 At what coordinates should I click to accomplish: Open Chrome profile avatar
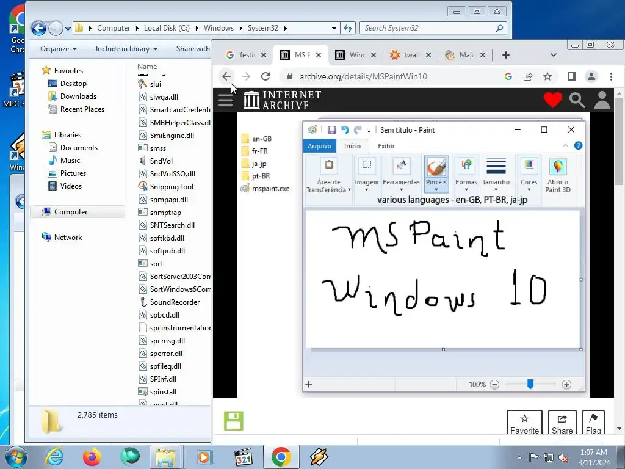pyautogui.click(x=591, y=76)
